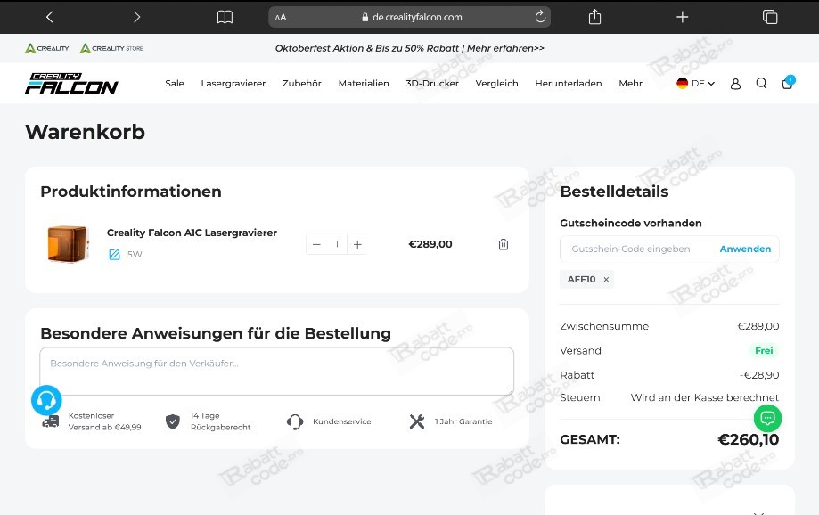Open the Lasergravierer menu

coord(233,84)
